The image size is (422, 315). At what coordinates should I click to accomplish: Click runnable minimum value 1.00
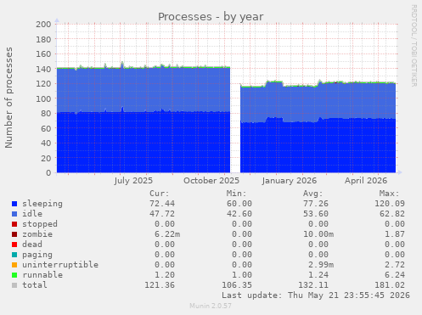click(x=242, y=275)
